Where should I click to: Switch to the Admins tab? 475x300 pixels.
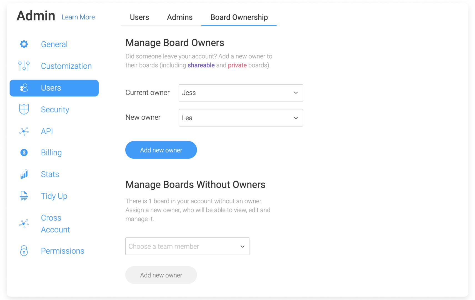pyautogui.click(x=180, y=17)
